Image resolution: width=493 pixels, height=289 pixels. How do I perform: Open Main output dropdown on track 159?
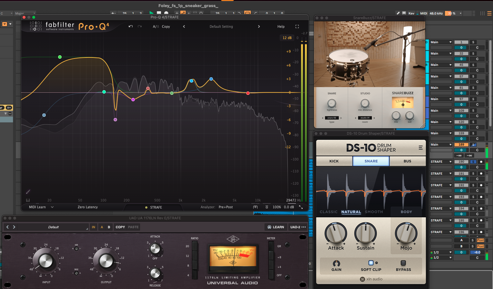pos(441,133)
